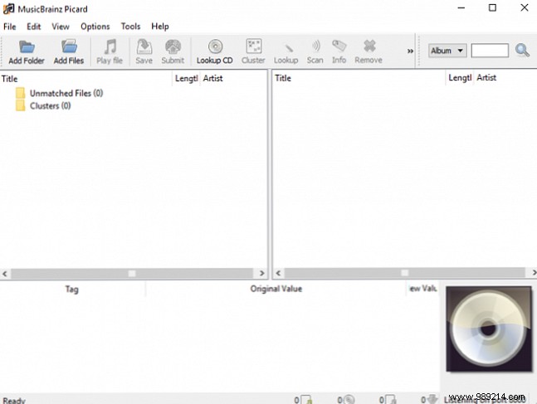Select the Unmatched Files folder
The image size is (537, 404).
(x=66, y=94)
